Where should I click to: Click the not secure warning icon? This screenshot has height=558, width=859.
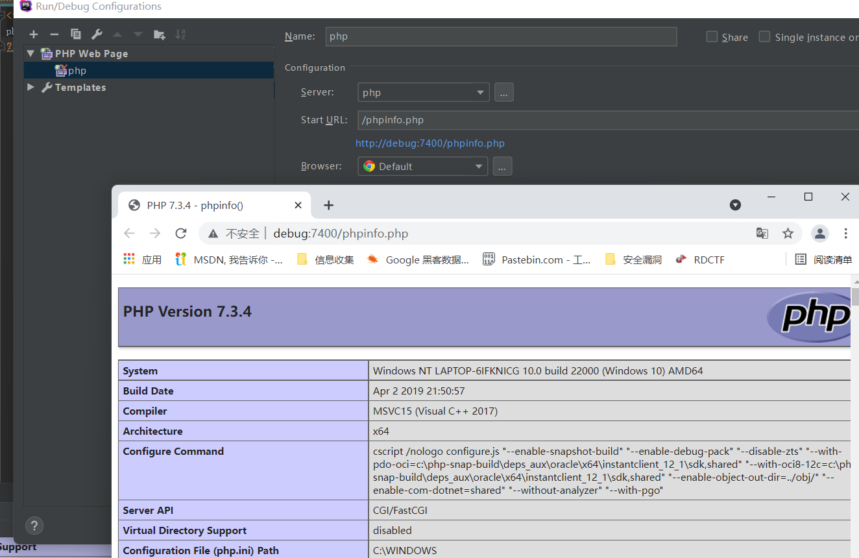pyautogui.click(x=213, y=234)
